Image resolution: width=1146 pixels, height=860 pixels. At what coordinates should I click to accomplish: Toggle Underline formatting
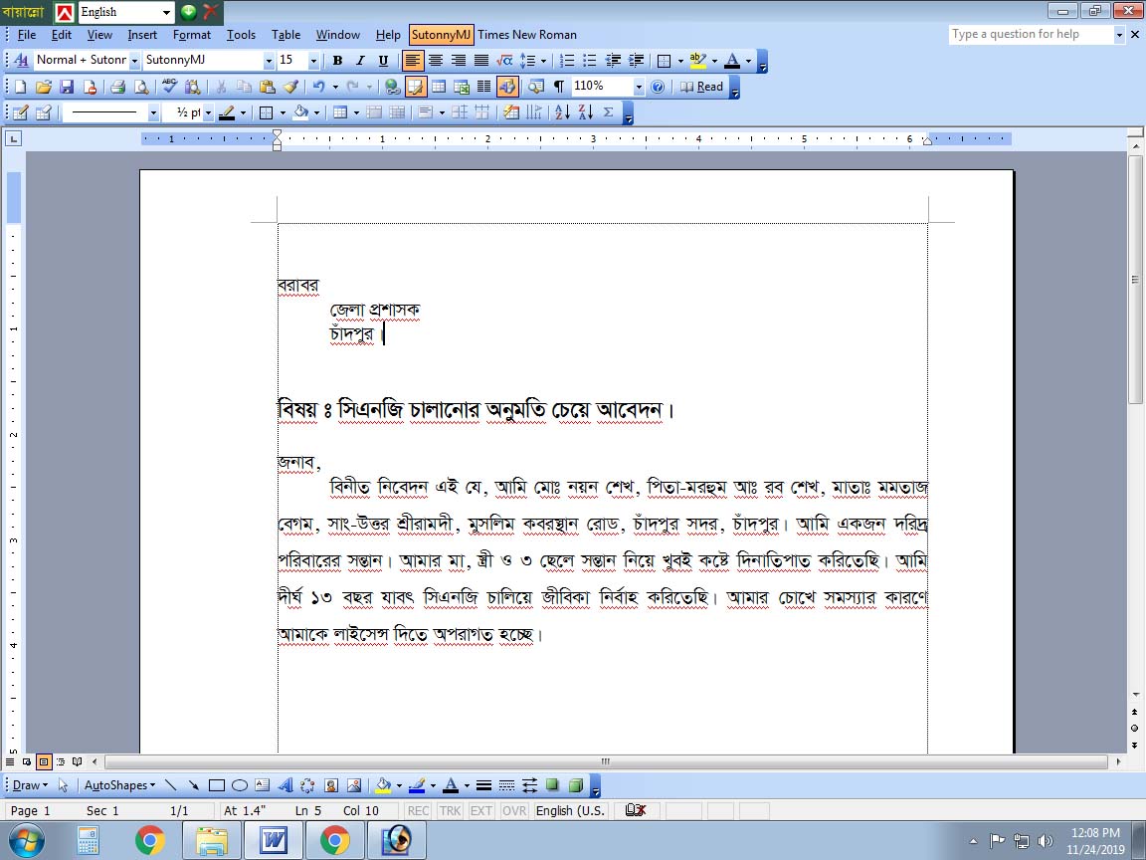pyautogui.click(x=383, y=61)
